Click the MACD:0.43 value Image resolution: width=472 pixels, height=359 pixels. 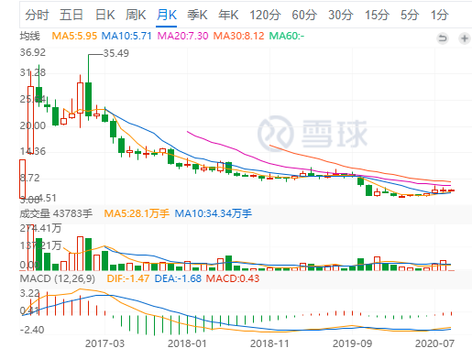pos(233,278)
